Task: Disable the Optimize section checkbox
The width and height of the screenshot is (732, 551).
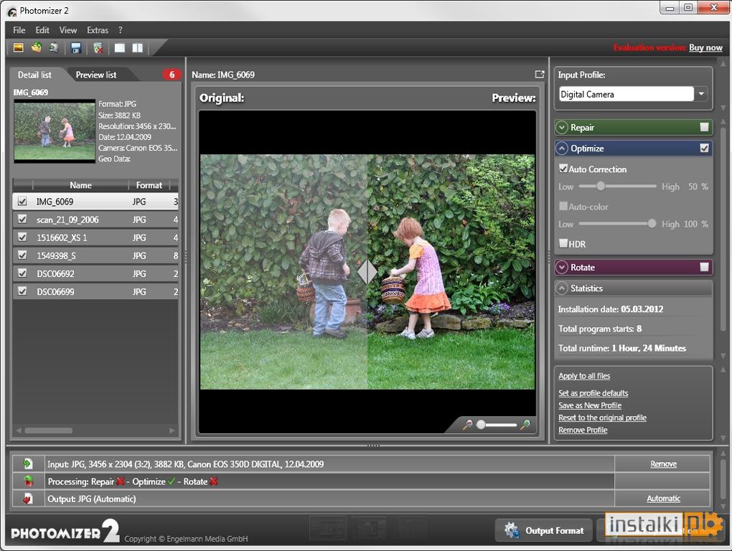Action: coord(704,148)
